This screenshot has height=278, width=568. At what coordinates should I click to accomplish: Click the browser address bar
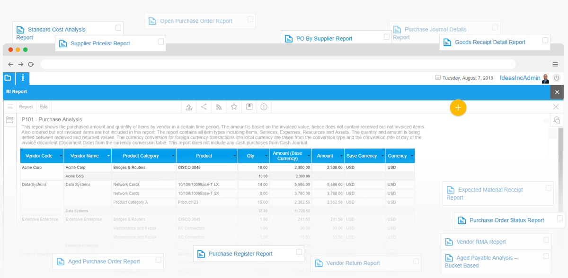coord(278,64)
